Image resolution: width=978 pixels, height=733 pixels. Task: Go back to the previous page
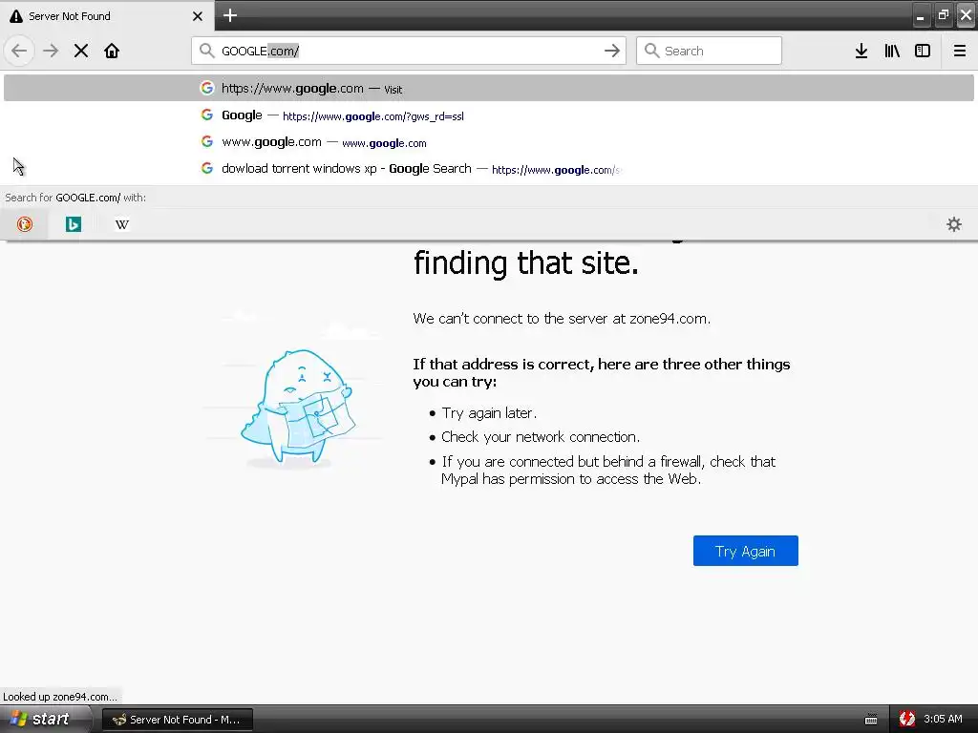coord(19,51)
